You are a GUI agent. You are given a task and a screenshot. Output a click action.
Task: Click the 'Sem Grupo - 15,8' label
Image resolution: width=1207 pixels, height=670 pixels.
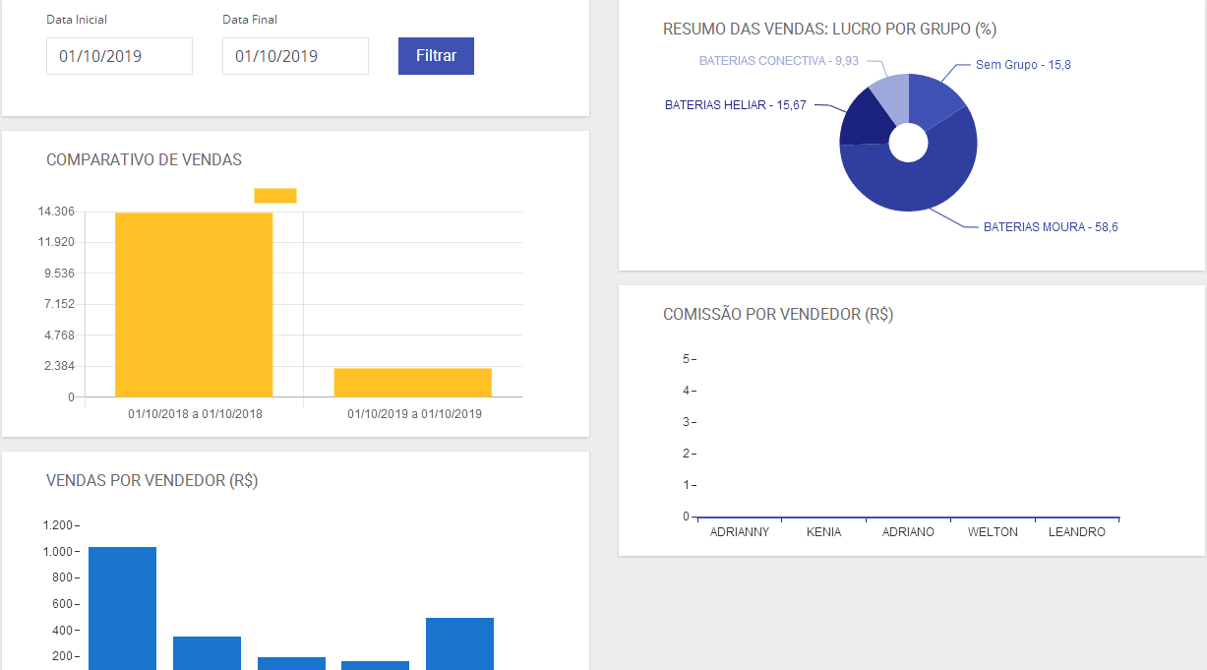1023,65
